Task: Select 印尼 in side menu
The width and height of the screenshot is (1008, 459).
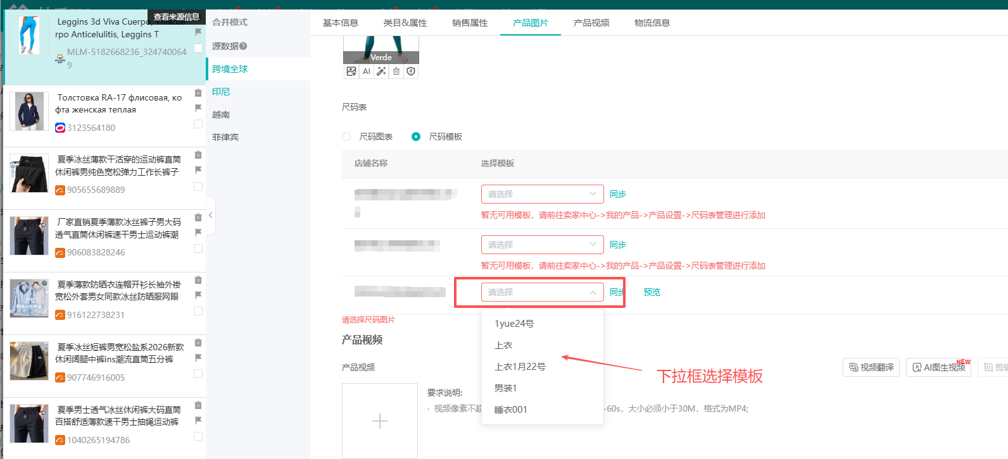Action: point(221,92)
